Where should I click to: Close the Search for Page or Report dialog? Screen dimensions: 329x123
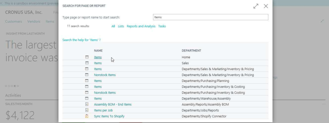tap(266, 6)
